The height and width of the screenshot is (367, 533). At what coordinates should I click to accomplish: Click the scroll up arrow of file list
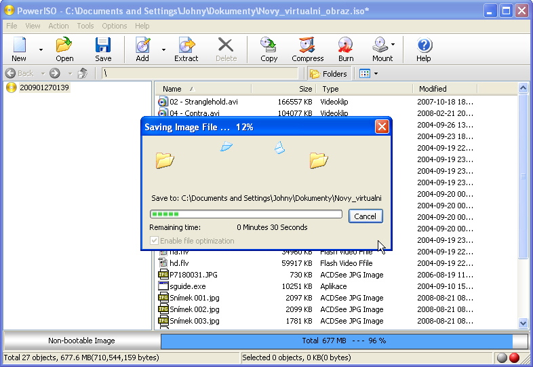(x=523, y=88)
